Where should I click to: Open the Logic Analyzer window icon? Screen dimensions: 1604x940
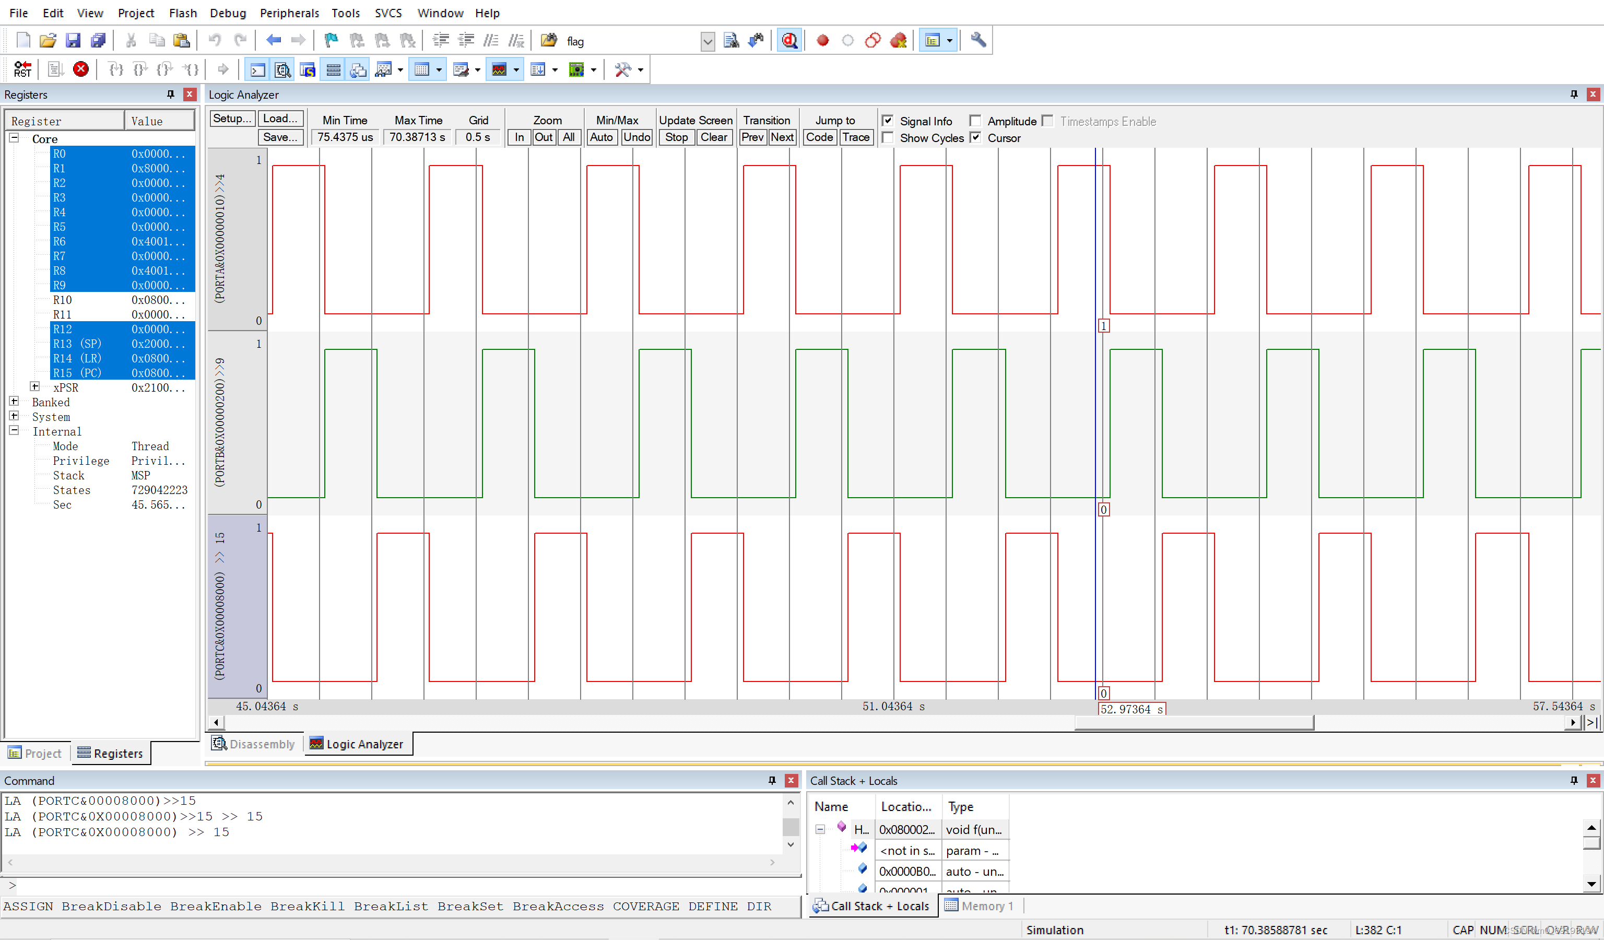click(499, 69)
